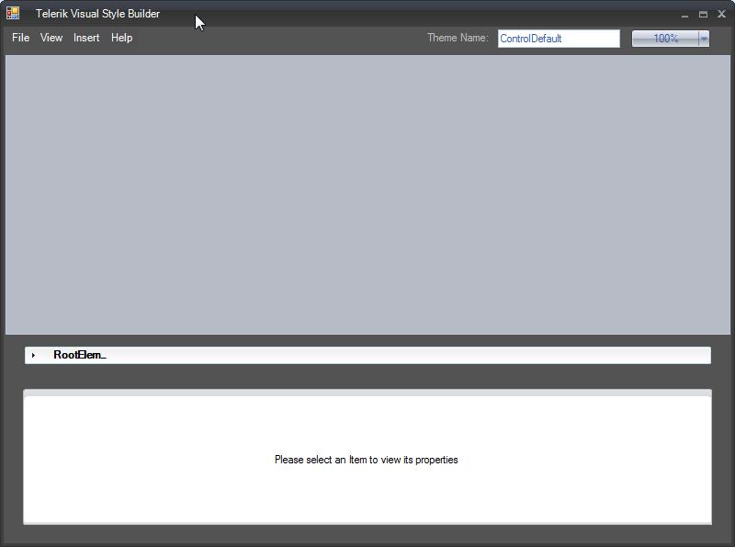
Task: Click the gray preview design area
Action: [367, 195]
